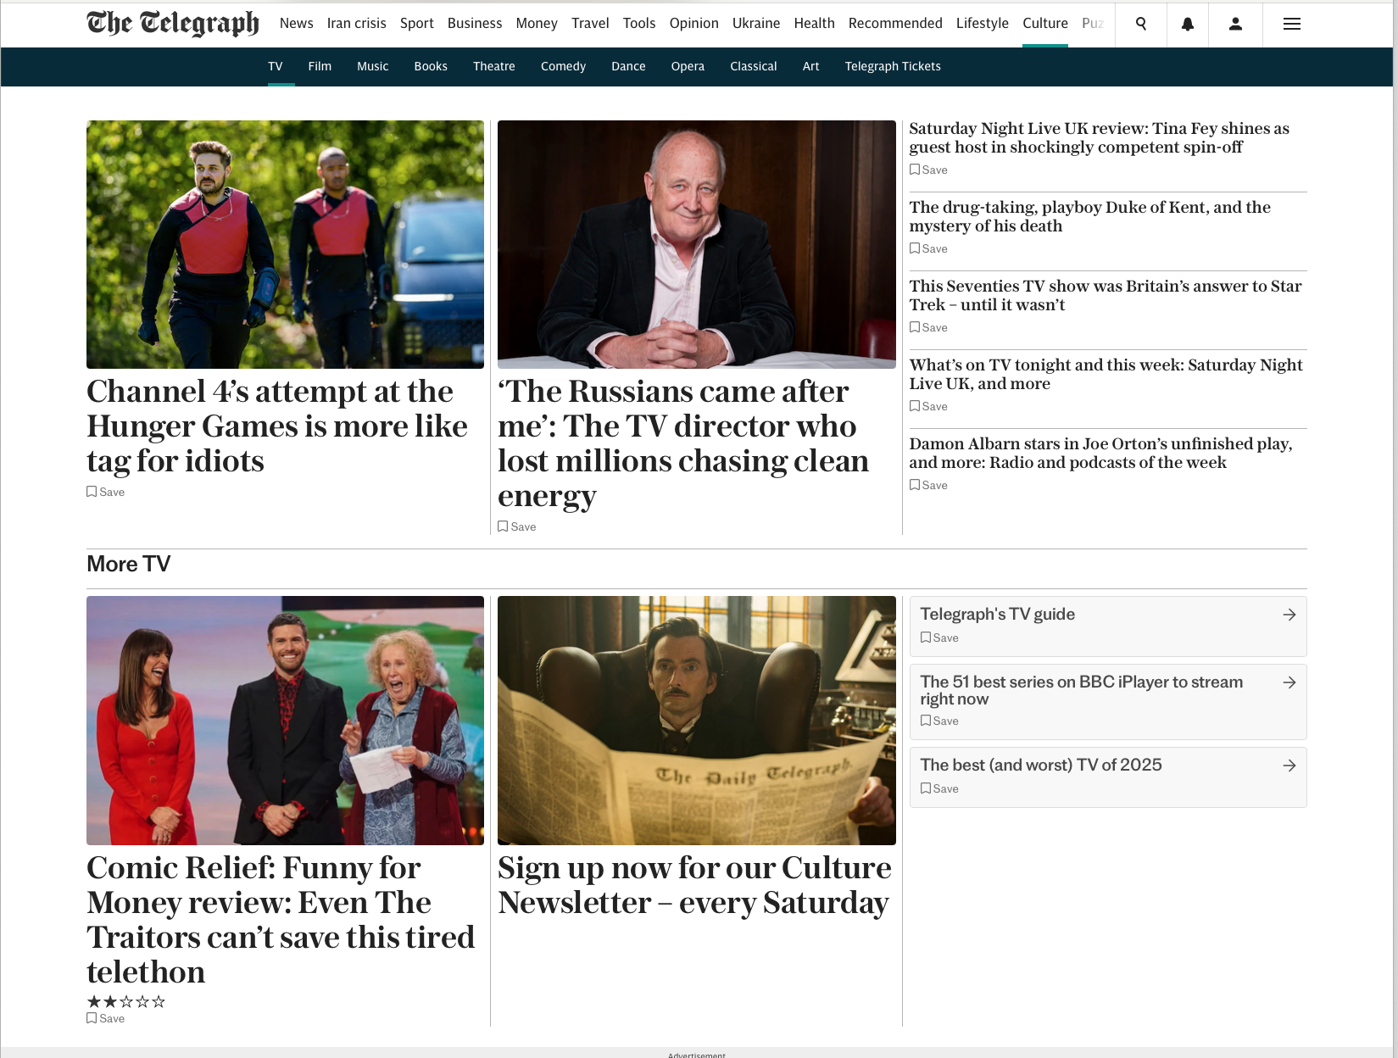Viewport: 1398px width, 1058px height.
Task: Open the hamburger menu icon
Action: coord(1292,24)
